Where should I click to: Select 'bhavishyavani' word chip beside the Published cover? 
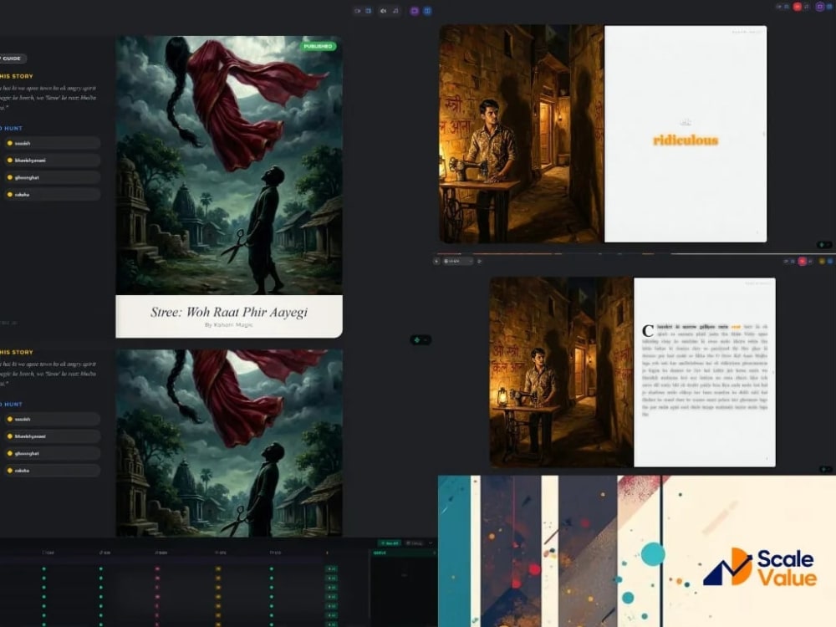point(52,160)
